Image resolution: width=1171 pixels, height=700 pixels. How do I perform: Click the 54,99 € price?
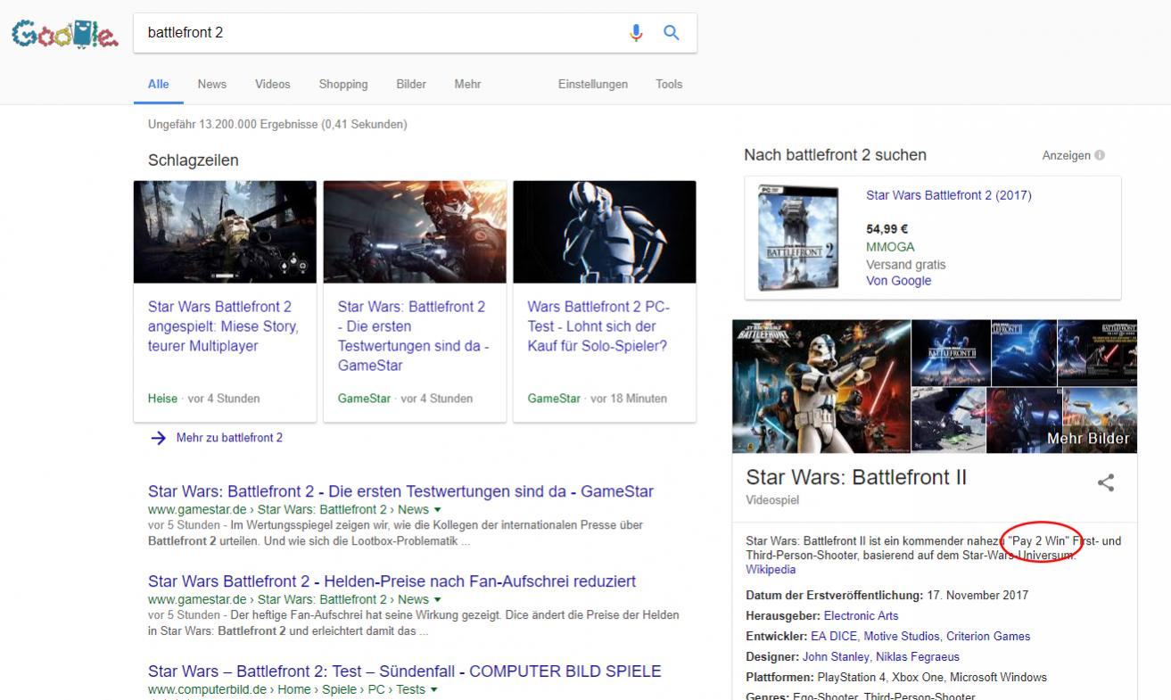[x=887, y=229]
